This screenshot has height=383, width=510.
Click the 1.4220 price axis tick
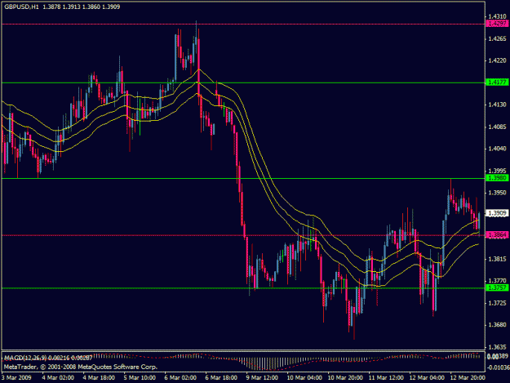point(498,60)
